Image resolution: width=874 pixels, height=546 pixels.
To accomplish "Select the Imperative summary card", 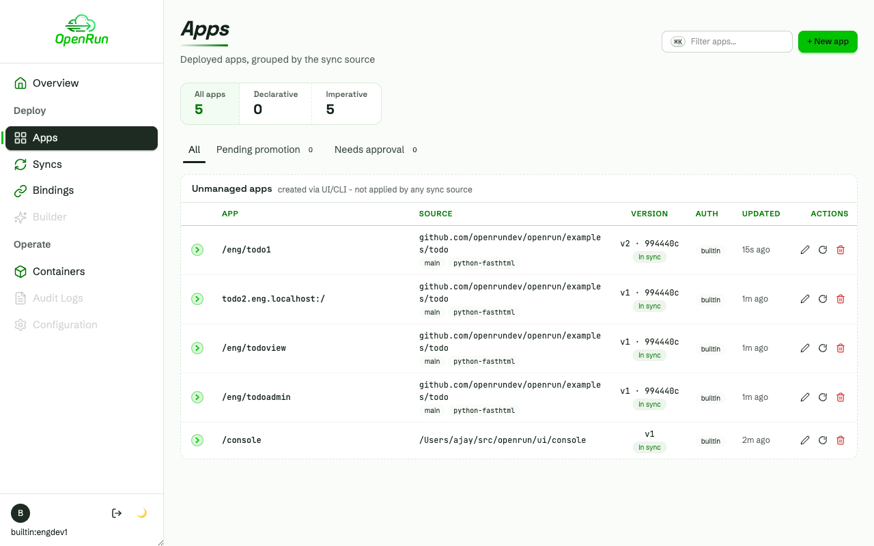I will 346,104.
